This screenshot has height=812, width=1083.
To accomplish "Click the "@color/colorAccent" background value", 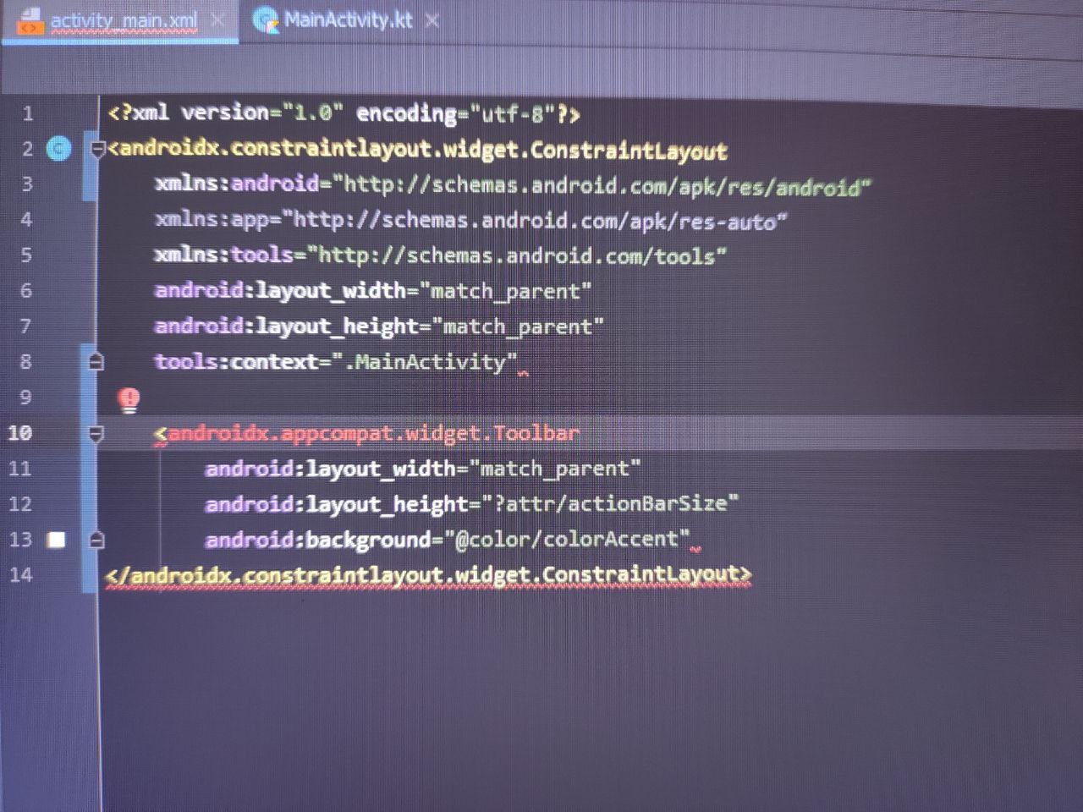I will 567,540.
